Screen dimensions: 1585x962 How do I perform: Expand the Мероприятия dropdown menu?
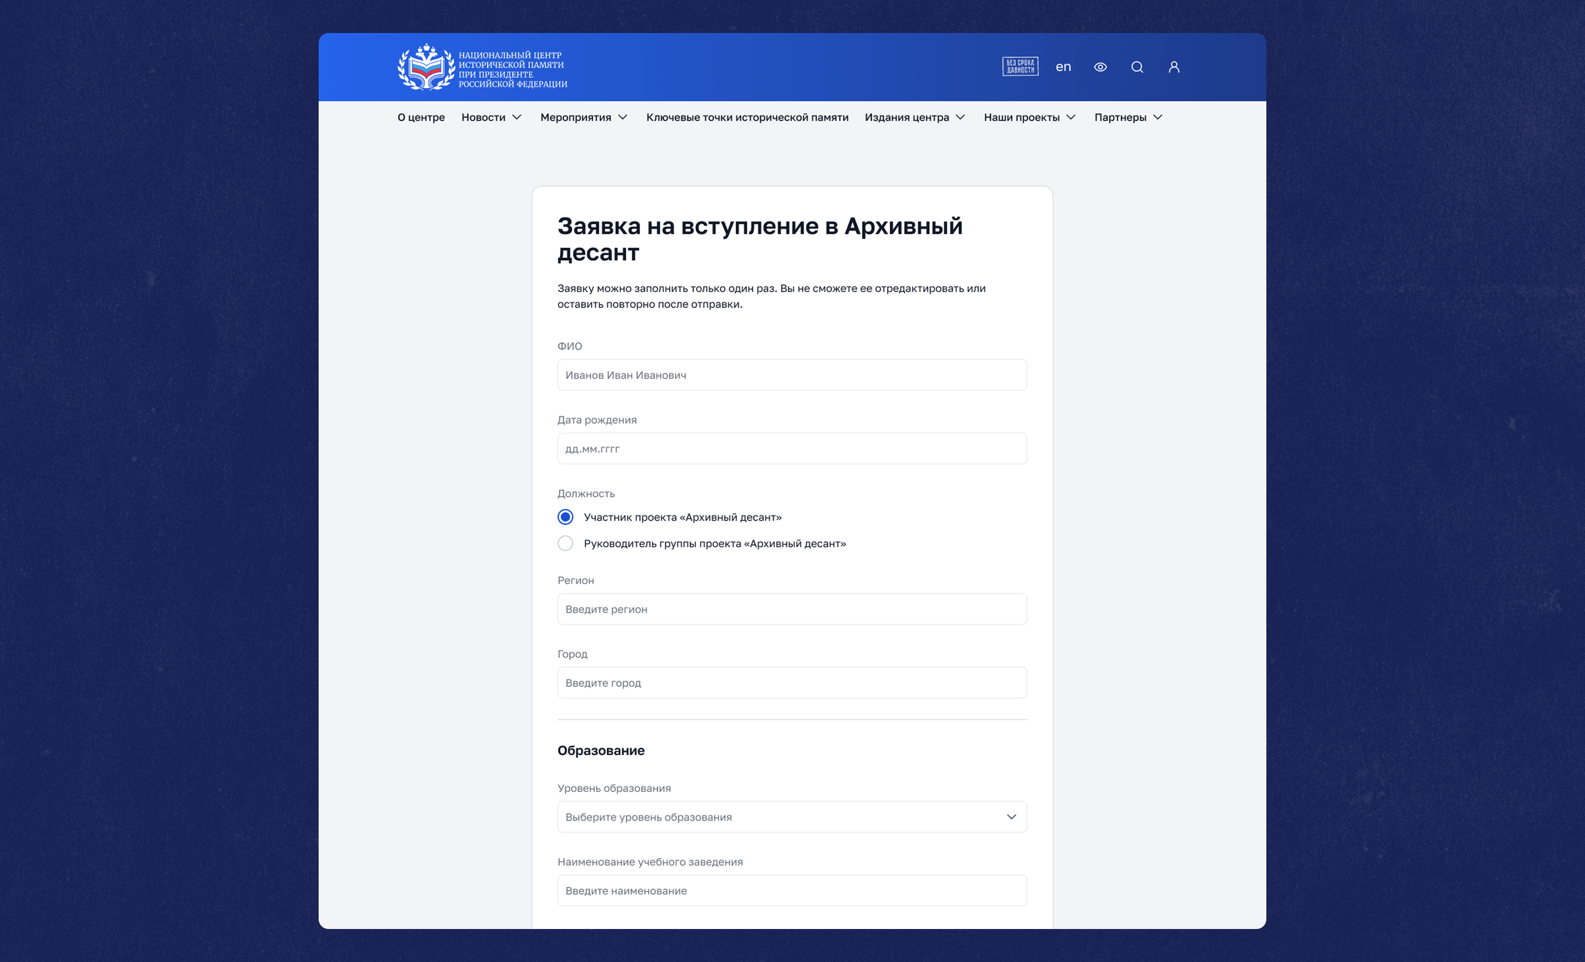[x=583, y=117]
